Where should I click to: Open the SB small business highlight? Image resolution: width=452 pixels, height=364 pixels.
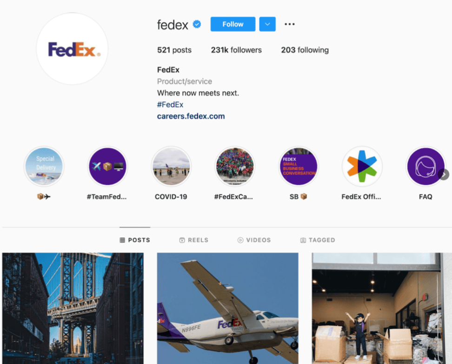(299, 166)
